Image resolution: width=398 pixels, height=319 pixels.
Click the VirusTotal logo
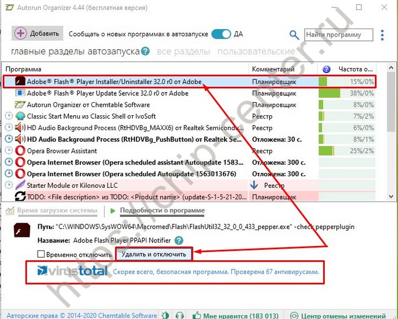click(72, 271)
